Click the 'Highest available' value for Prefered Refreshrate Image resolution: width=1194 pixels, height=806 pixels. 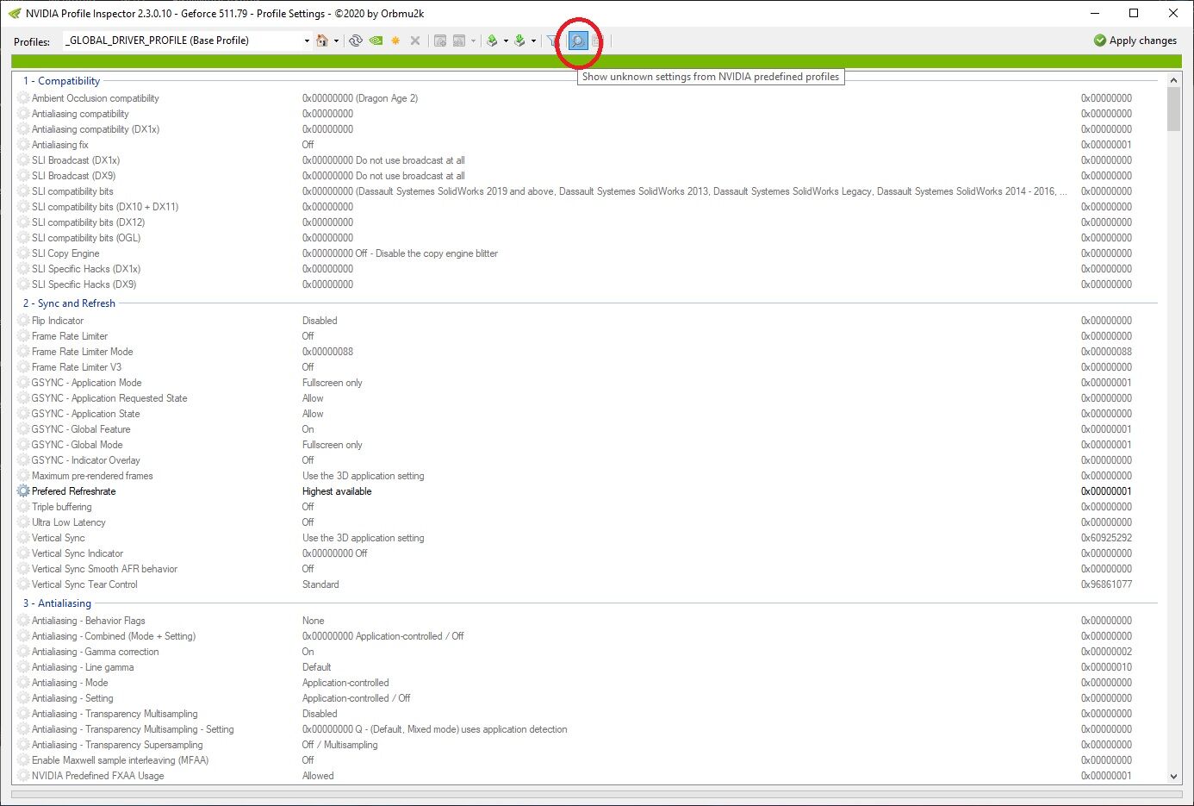337,491
